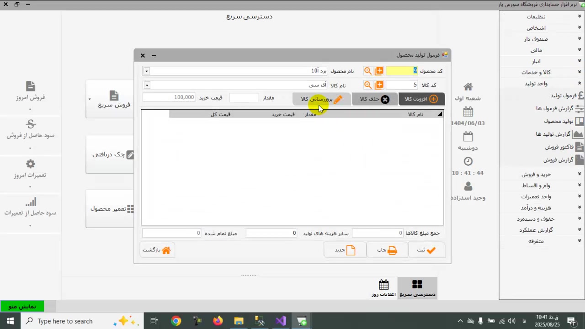Open فرمول تولید in the sidebar

click(x=567, y=96)
